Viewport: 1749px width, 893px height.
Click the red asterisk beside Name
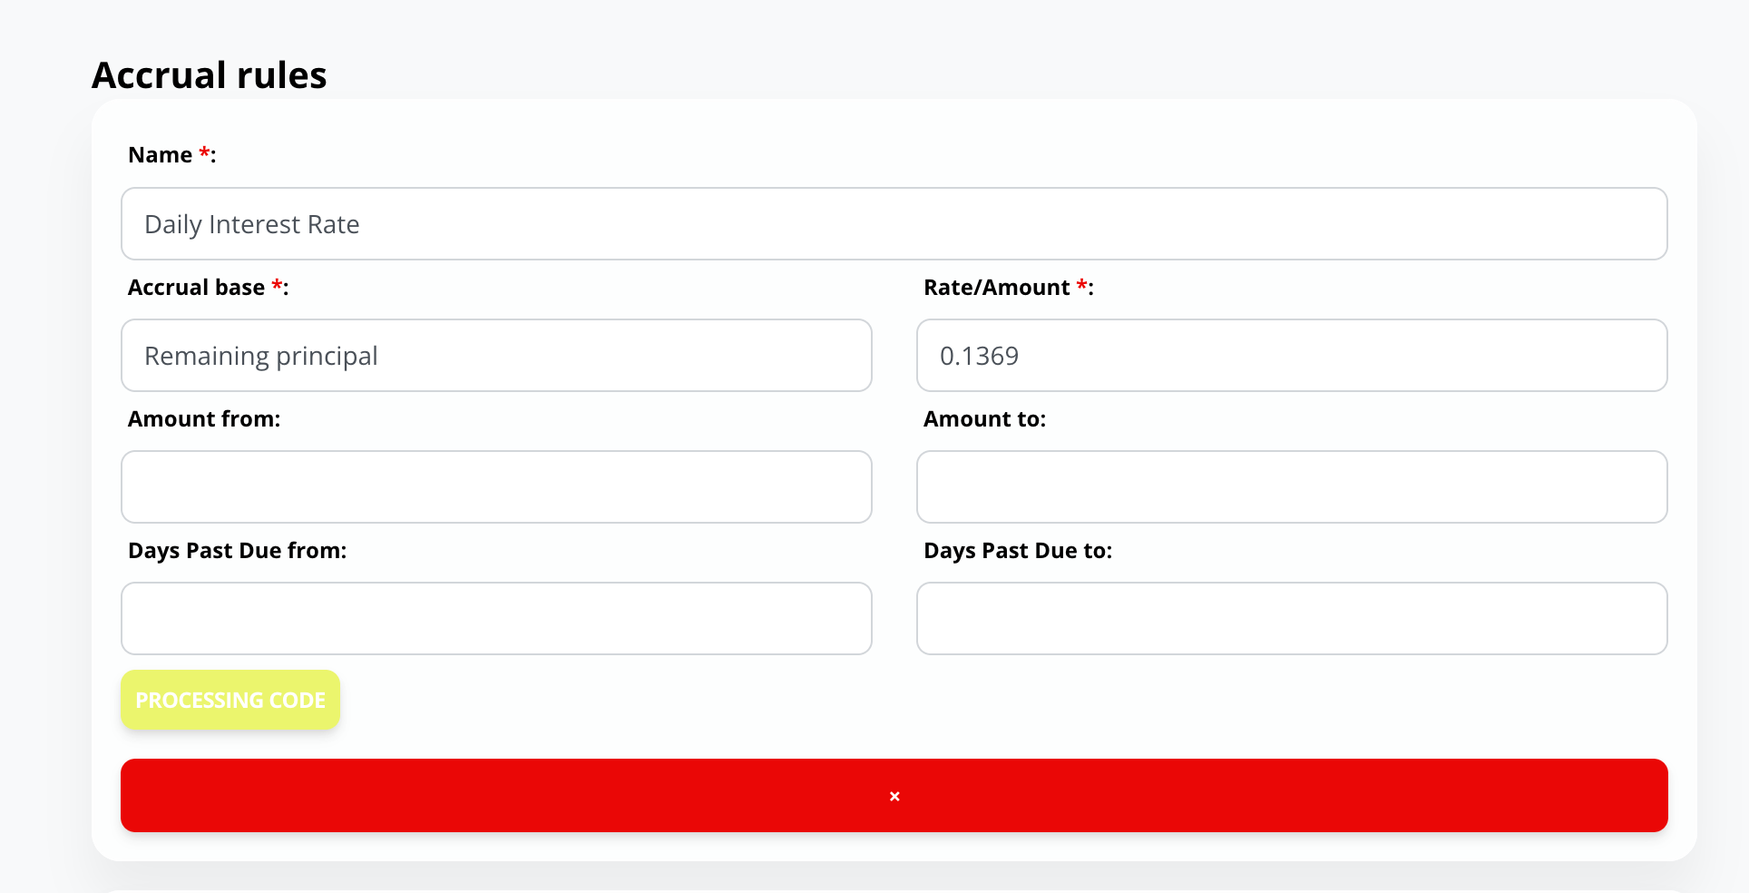click(204, 152)
